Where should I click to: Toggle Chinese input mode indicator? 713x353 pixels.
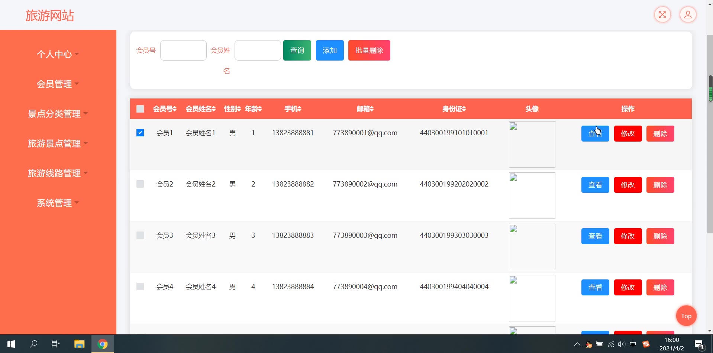coord(633,344)
